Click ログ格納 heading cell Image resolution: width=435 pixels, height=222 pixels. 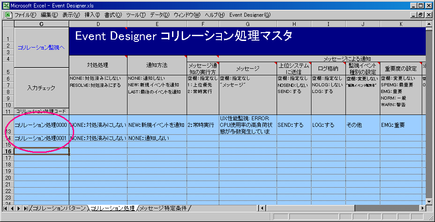point(329,68)
